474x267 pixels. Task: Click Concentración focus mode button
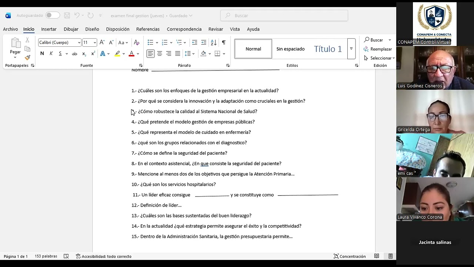[x=350, y=256]
